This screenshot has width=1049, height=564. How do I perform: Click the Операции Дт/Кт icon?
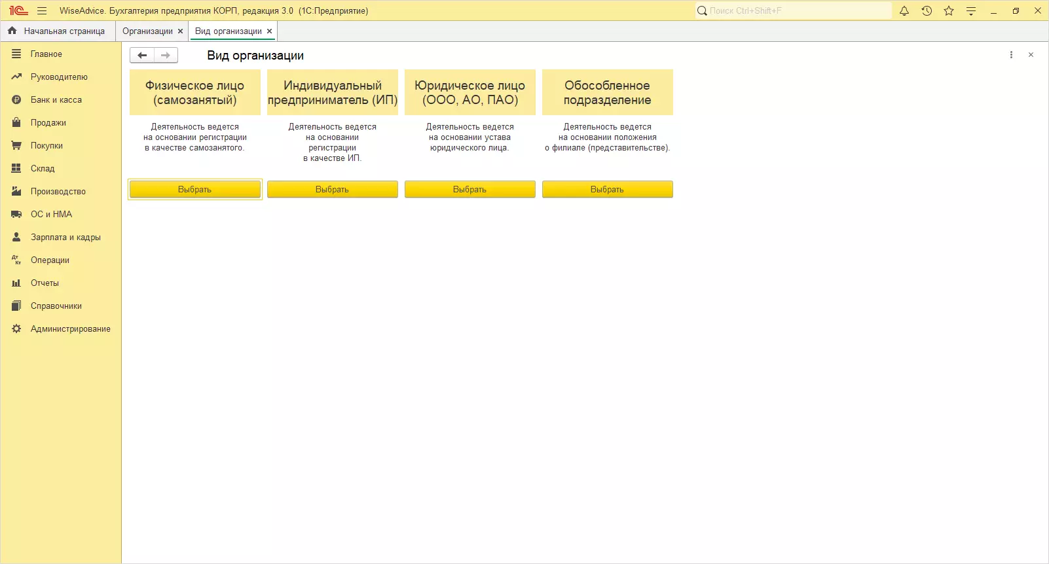pos(16,260)
